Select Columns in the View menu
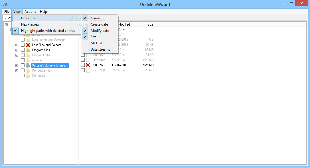 [47, 18]
